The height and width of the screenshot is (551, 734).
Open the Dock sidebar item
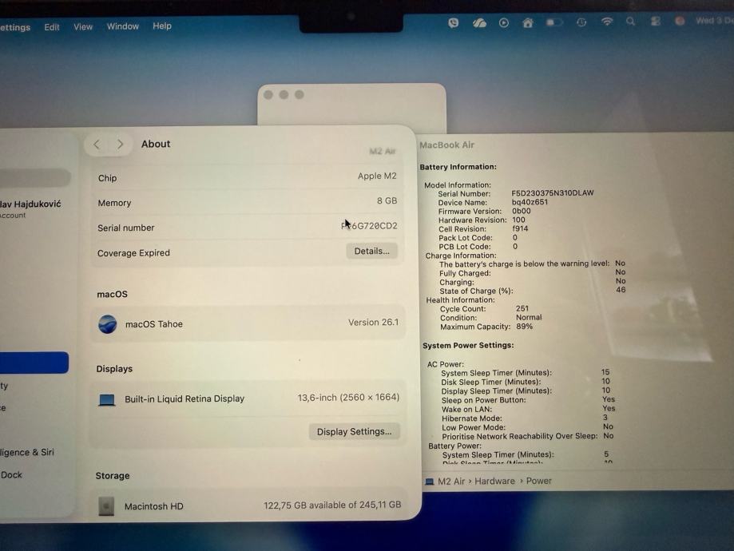[x=11, y=474]
